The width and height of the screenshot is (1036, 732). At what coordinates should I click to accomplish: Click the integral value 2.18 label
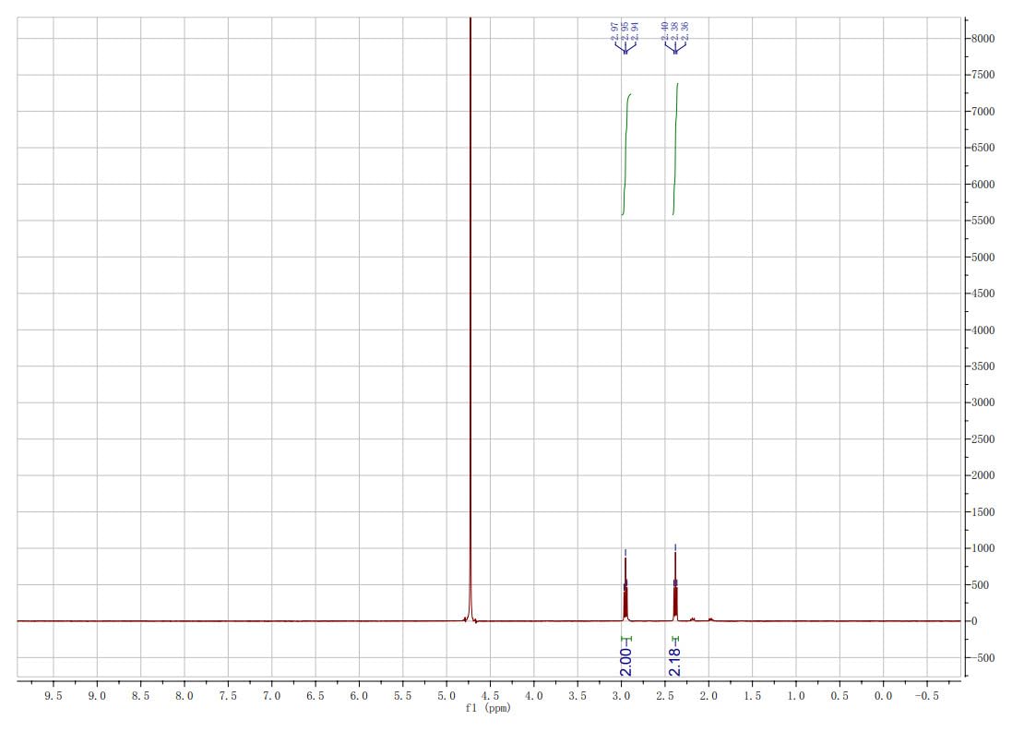(674, 662)
